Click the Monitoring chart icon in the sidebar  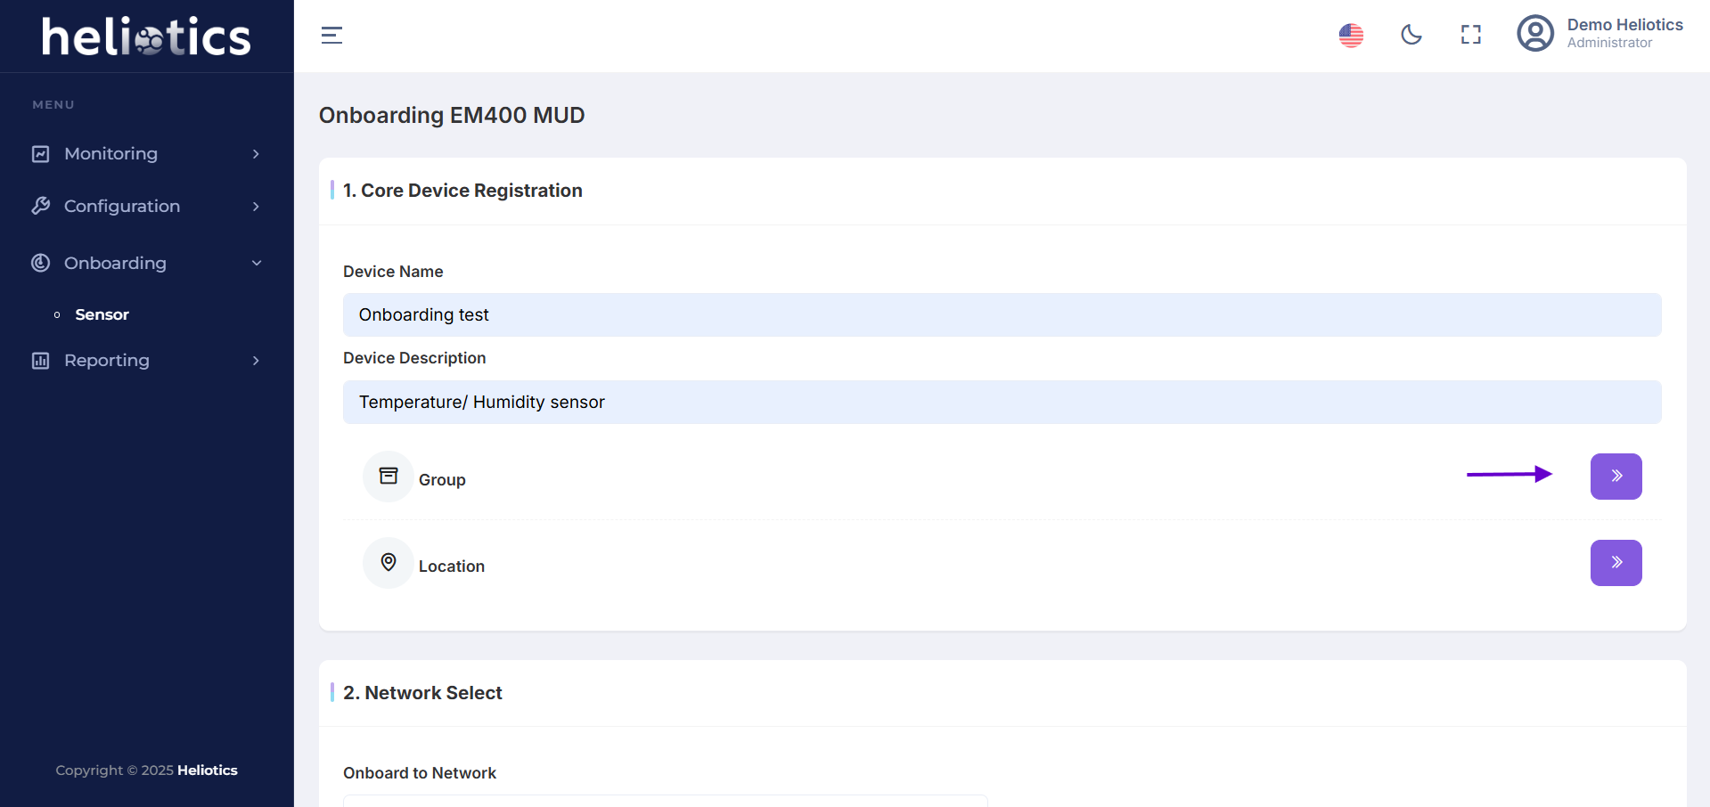pyautogui.click(x=41, y=154)
